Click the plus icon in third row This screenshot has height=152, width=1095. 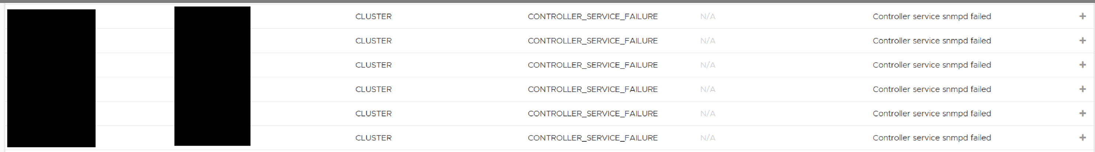pyautogui.click(x=1082, y=65)
